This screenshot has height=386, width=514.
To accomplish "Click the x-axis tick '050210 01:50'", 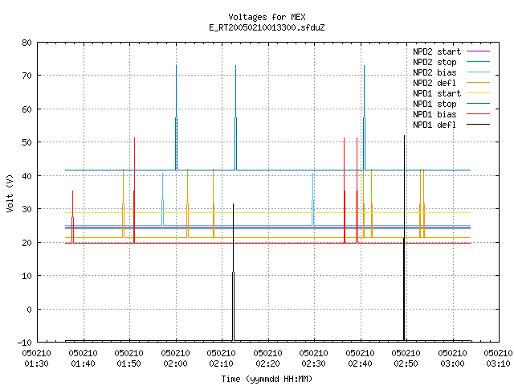I will click(x=129, y=359).
